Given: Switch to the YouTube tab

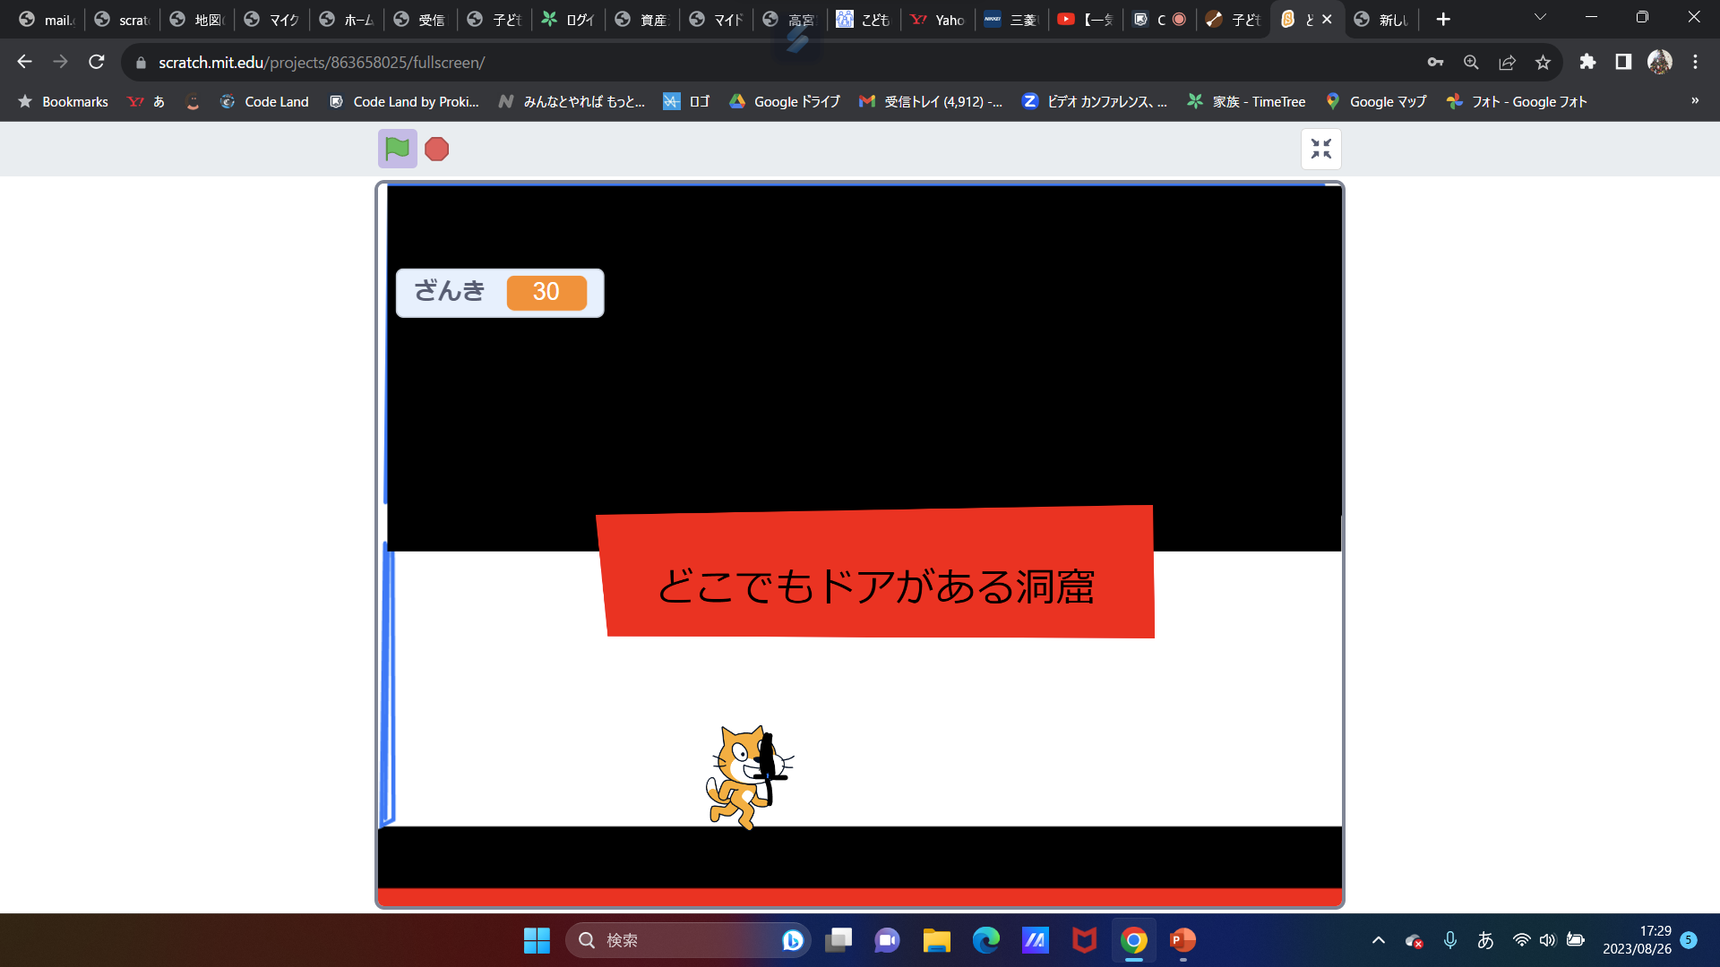Looking at the screenshot, I should pos(1086,19).
